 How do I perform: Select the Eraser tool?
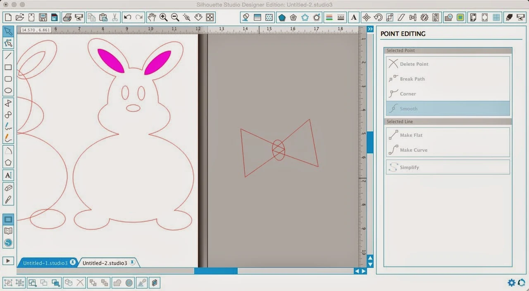click(x=9, y=188)
